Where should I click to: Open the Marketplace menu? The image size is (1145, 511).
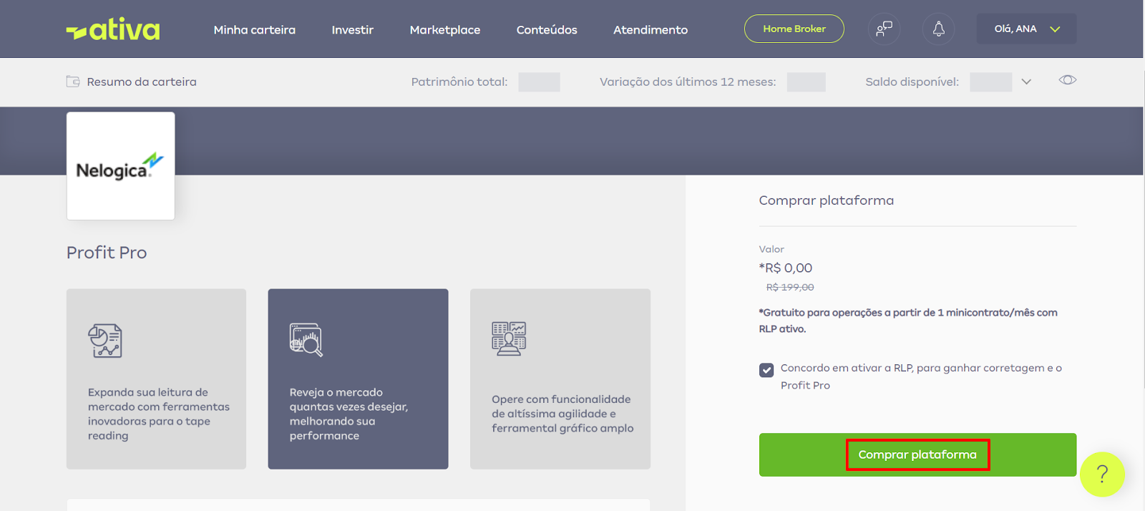point(445,30)
